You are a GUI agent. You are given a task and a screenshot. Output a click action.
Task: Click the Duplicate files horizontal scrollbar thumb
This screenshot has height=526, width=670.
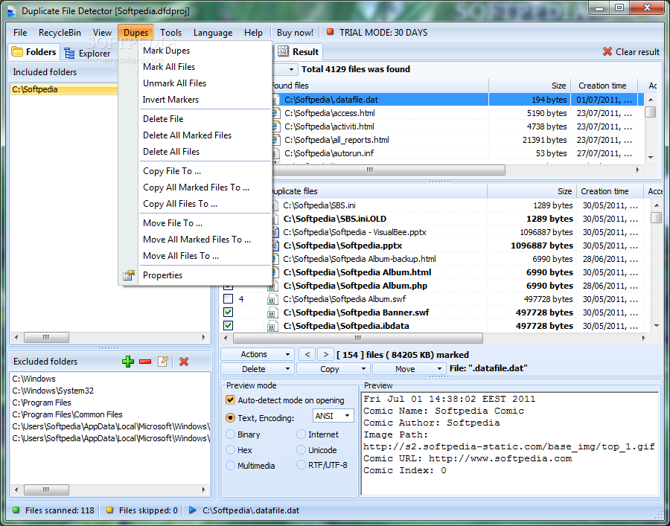(358, 338)
